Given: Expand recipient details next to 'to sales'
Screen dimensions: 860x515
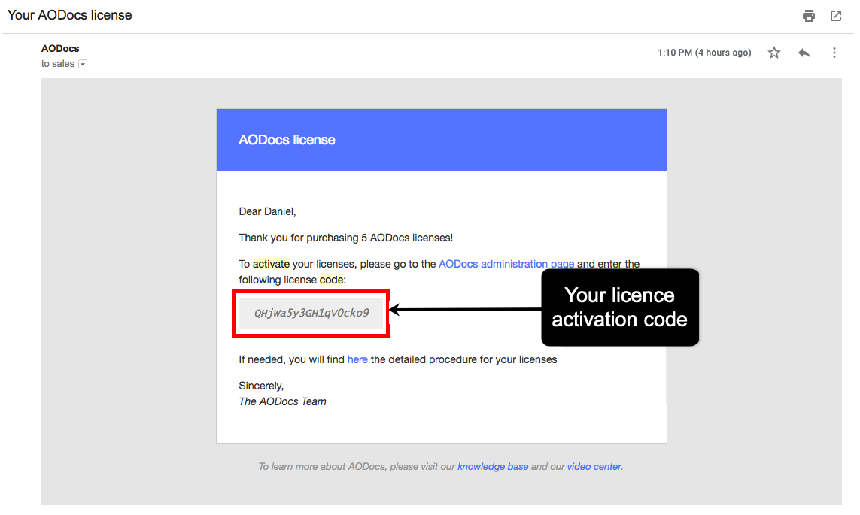Looking at the screenshot, I should (83, 64).
